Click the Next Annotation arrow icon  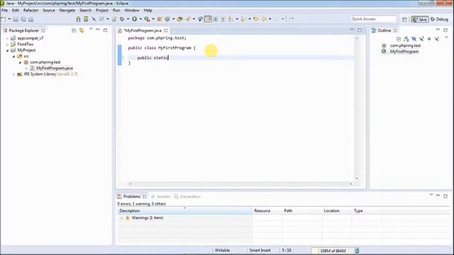(x=231, y=19)
